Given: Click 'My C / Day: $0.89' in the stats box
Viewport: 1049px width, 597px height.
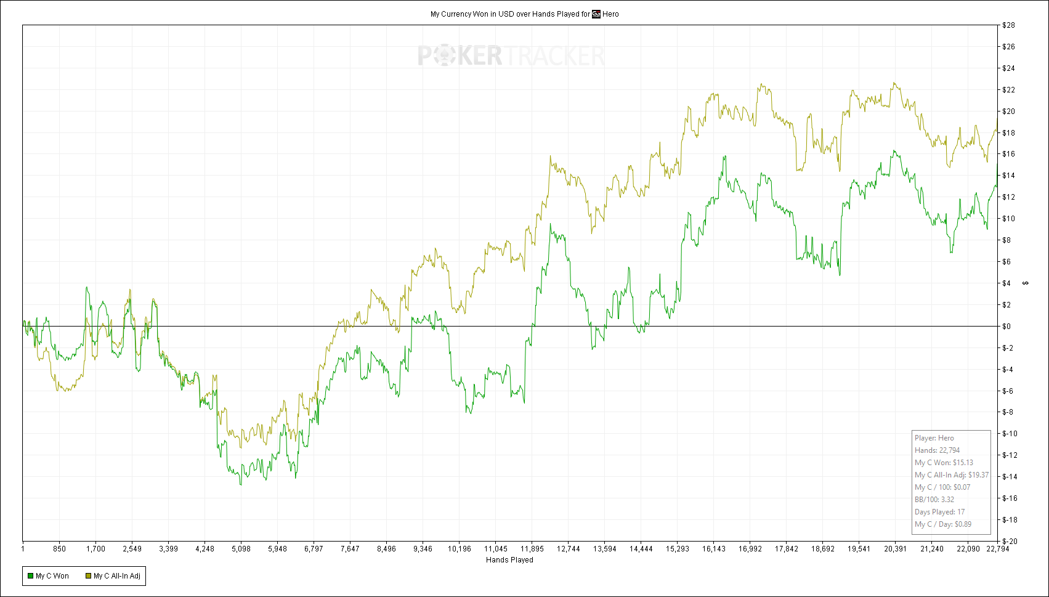Looking at the screenshot, I should pos(943,524).
